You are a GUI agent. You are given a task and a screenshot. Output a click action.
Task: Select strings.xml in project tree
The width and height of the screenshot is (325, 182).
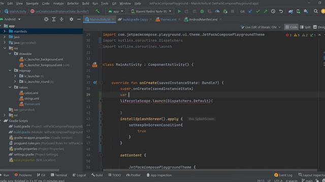(x=31, y=99)
